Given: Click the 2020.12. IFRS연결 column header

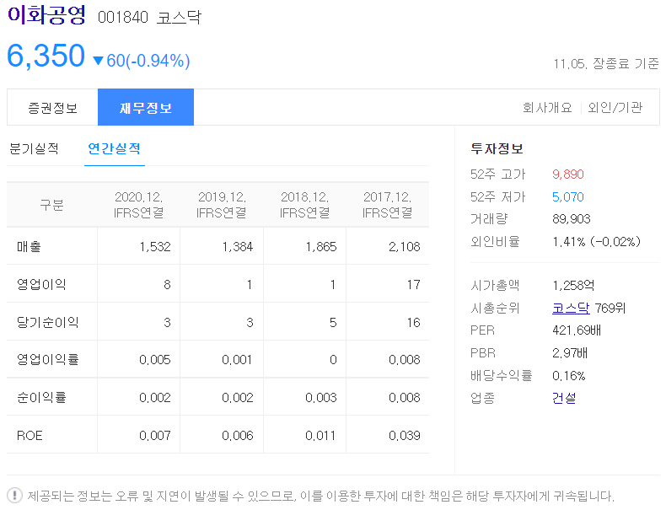Looking at the screenshot, I should [x=138, y=205].
